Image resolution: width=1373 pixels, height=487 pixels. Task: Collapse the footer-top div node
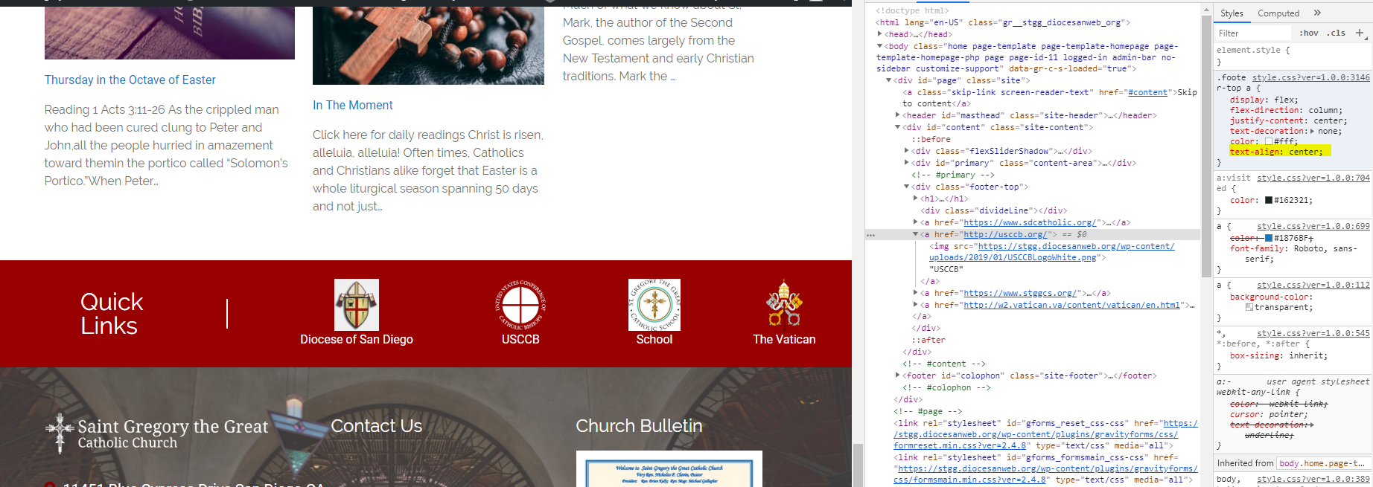[906, 187]
